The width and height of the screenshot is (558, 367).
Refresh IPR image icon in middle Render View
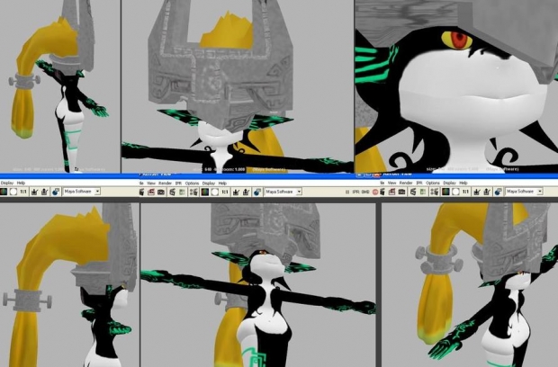[182, 192]
